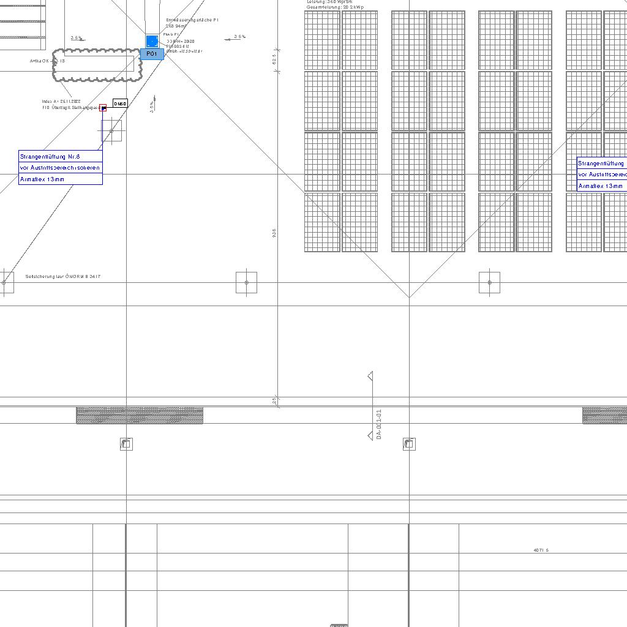
Task: Click the downpipe symbol right of DA-001-01
Action: (x=410, y=444)
